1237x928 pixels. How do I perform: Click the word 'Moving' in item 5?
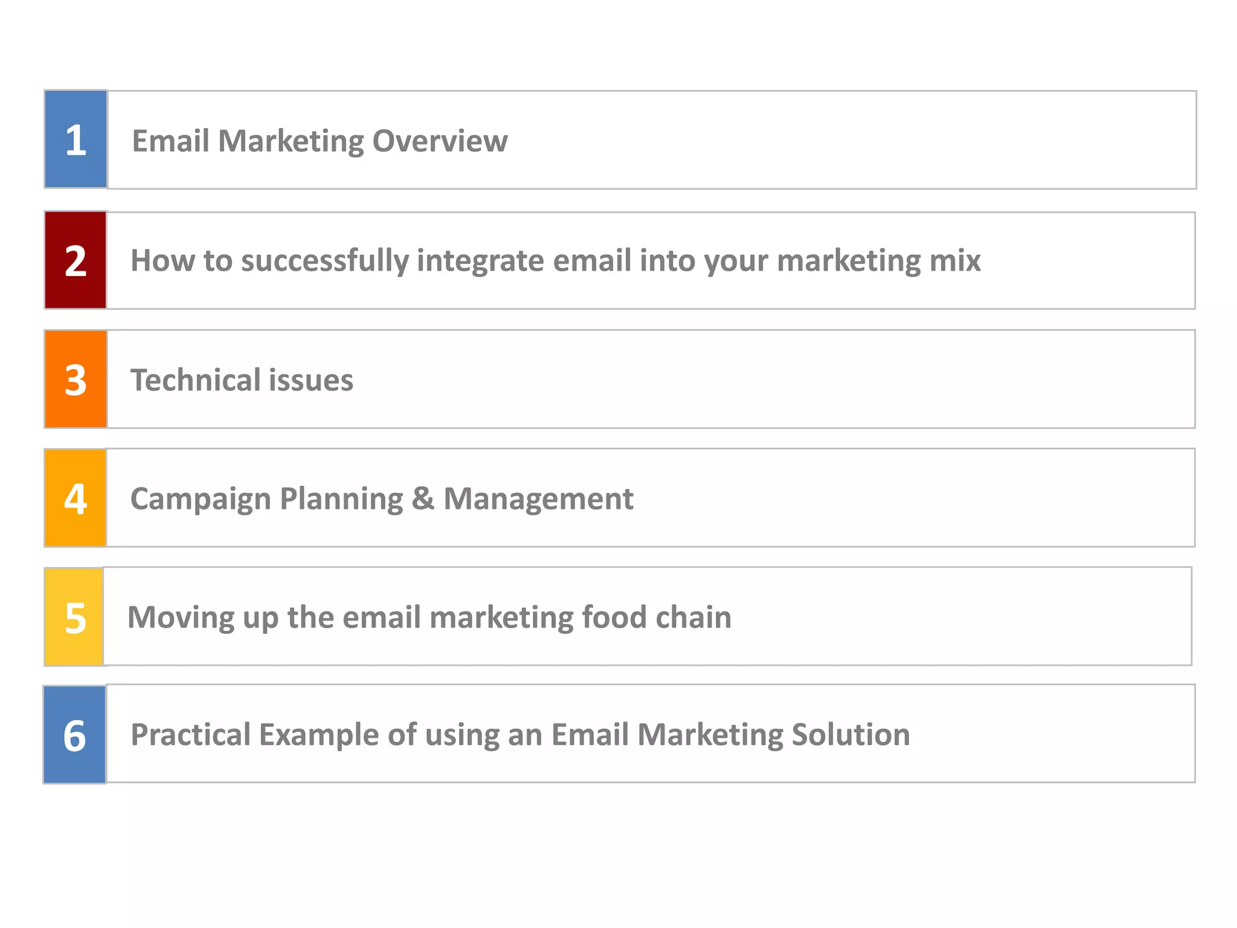[181, 619]
